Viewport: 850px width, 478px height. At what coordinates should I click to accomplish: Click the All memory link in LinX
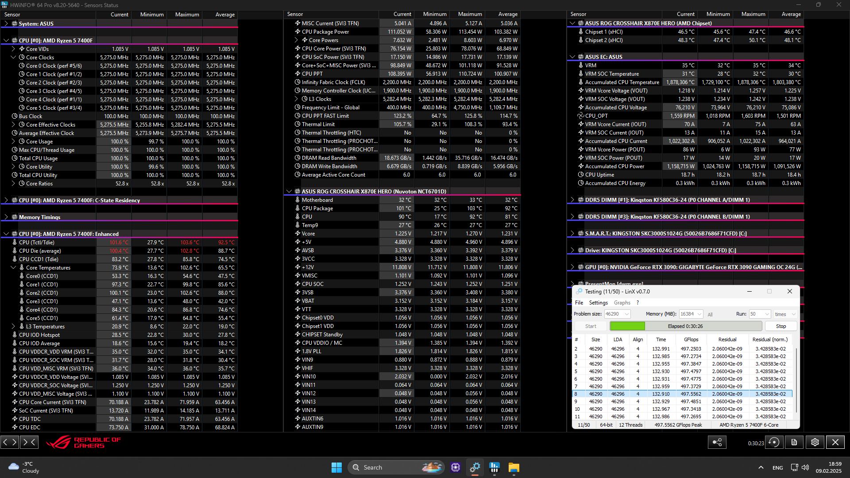click(710, 314)
